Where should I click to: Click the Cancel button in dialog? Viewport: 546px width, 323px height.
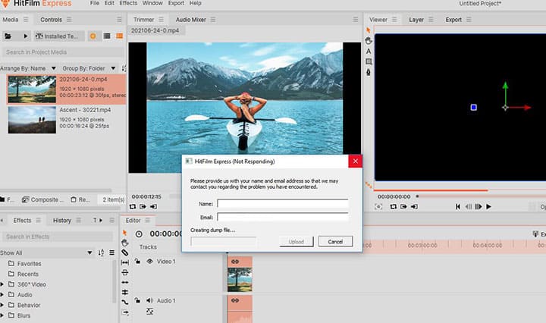click(335, 241)
